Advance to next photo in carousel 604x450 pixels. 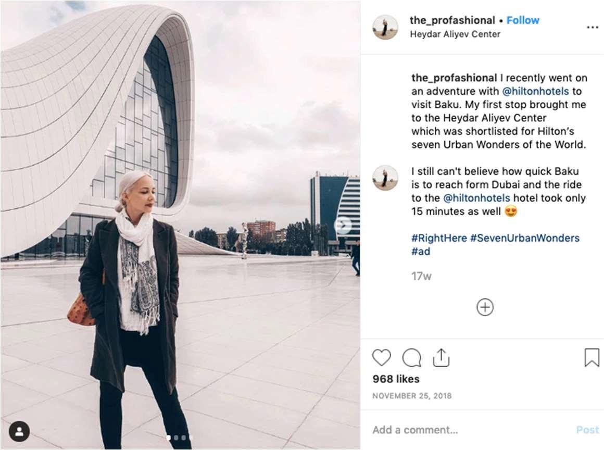(x=343, y=225)
